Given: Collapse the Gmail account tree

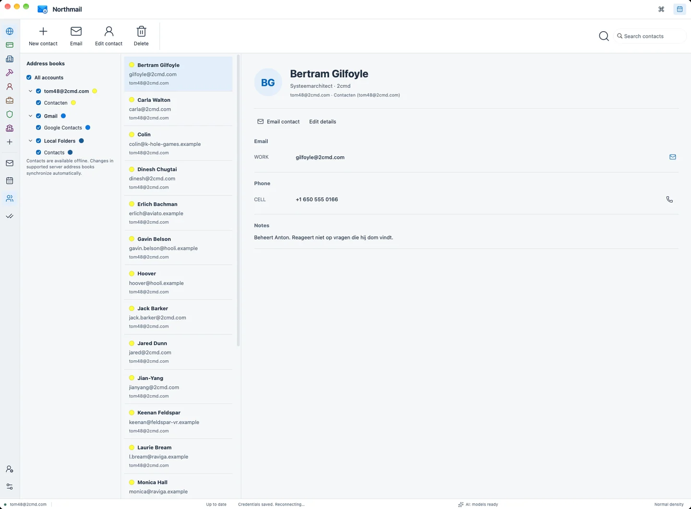Looking at the screenshot, I should [x=30, y=116].
